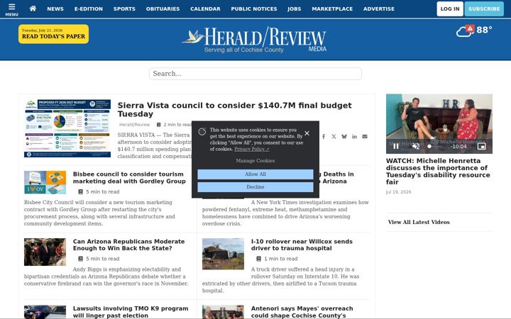Open the weather alert icon

(470, 28)
